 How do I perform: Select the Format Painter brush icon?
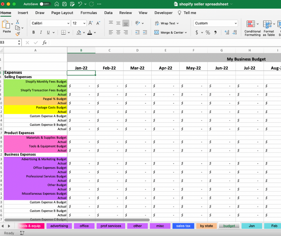(x=18, y=34)
